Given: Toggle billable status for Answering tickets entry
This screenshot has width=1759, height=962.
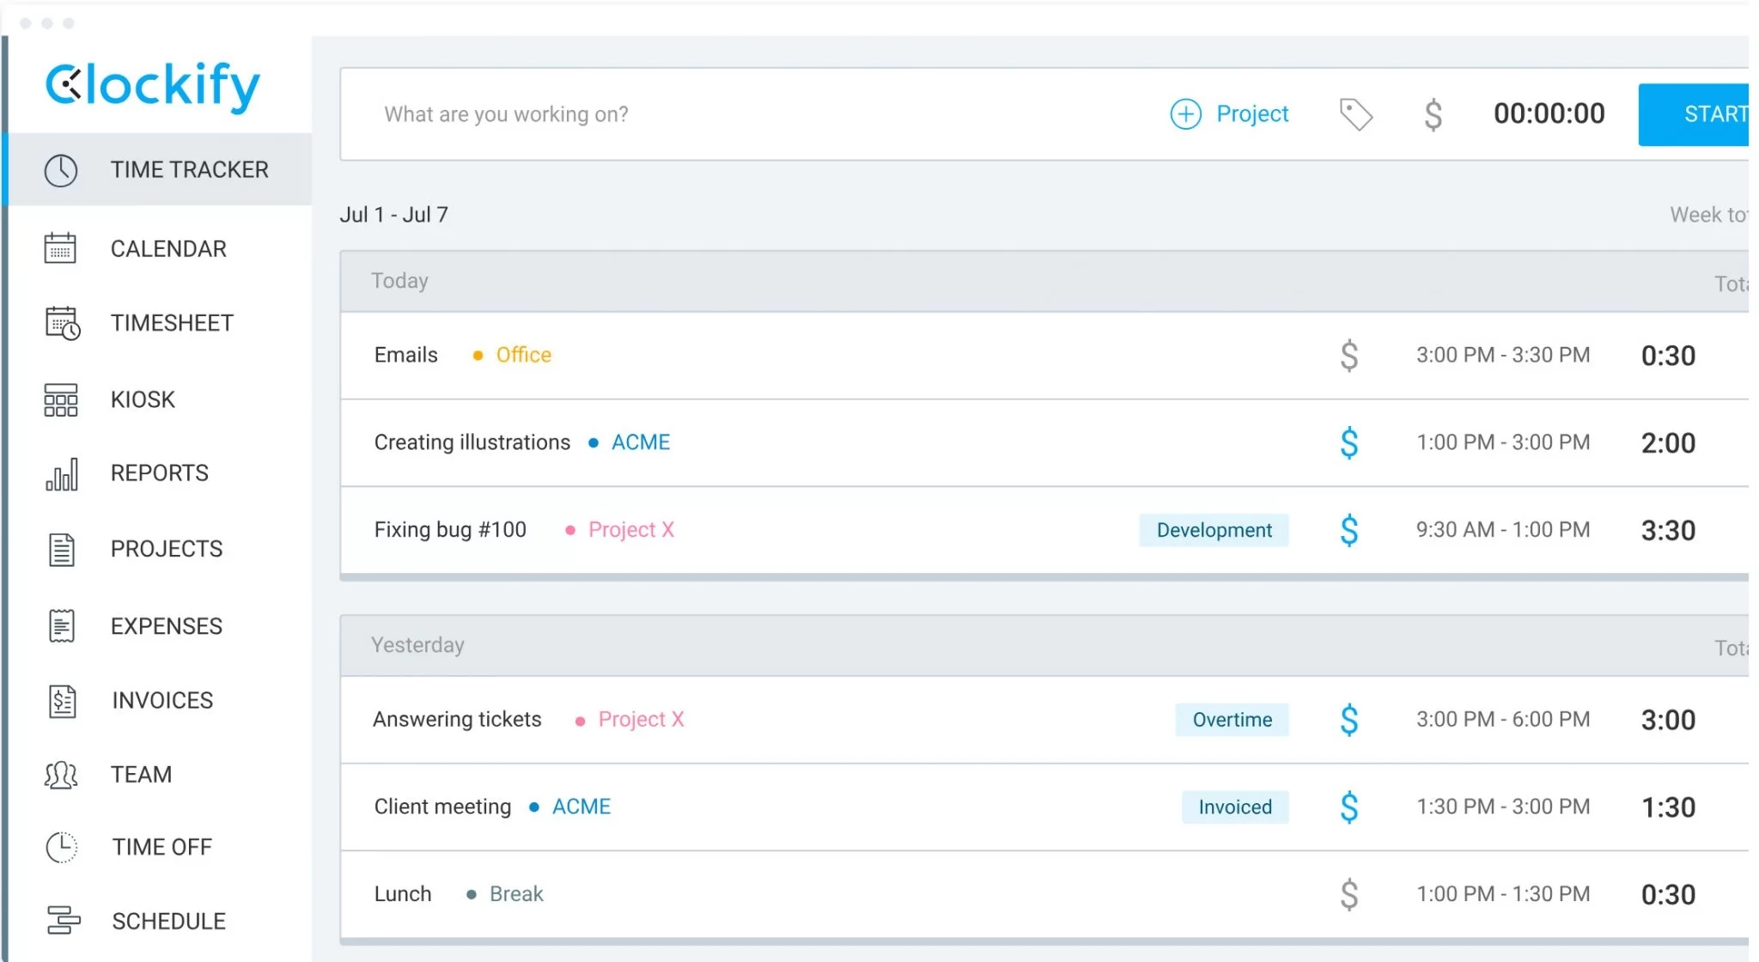Looking at the screenshot, I should (x=1349, y=720).
